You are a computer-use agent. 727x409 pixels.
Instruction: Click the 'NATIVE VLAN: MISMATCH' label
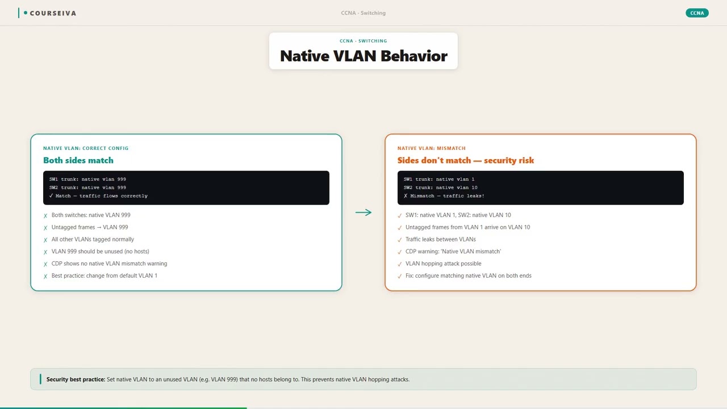pyautogui.click(x=432, y=148)
